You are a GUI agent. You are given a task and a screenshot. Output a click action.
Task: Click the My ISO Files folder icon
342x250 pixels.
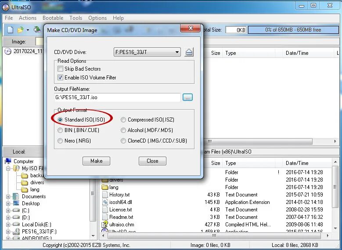point(16,168)
